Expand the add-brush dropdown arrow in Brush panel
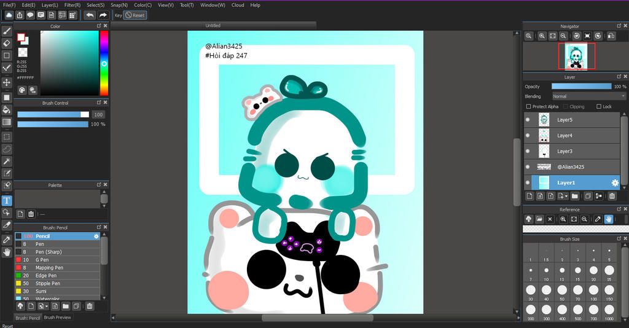Screen dimensions: 629x328 [45, 306]
